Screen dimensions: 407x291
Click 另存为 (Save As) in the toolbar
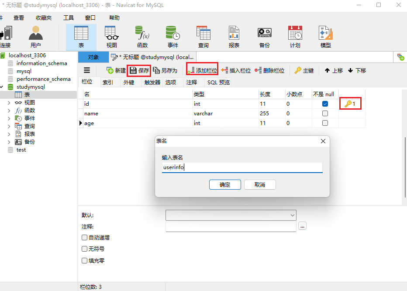(165, 70)
